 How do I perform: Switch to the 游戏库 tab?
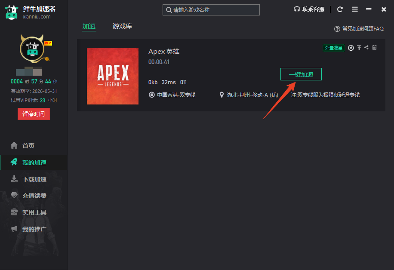coord(122,26)
